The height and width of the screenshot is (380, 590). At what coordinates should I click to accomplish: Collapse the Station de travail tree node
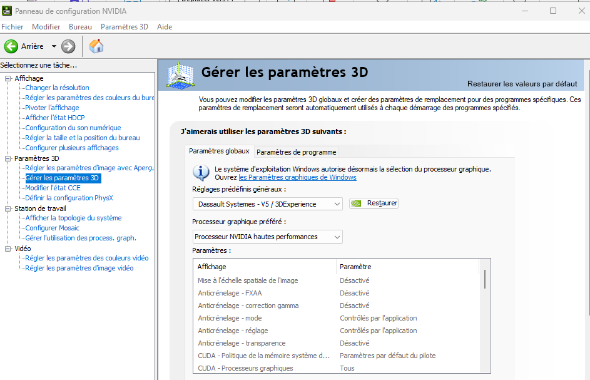pos(8,208)
